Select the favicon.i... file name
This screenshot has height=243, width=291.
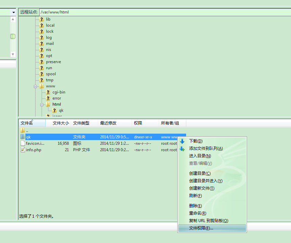tap(35, 143)
